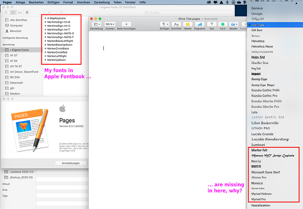Open the Anordnen menu
The height and width of the screenshot is (209, 303).
(83, 2)
